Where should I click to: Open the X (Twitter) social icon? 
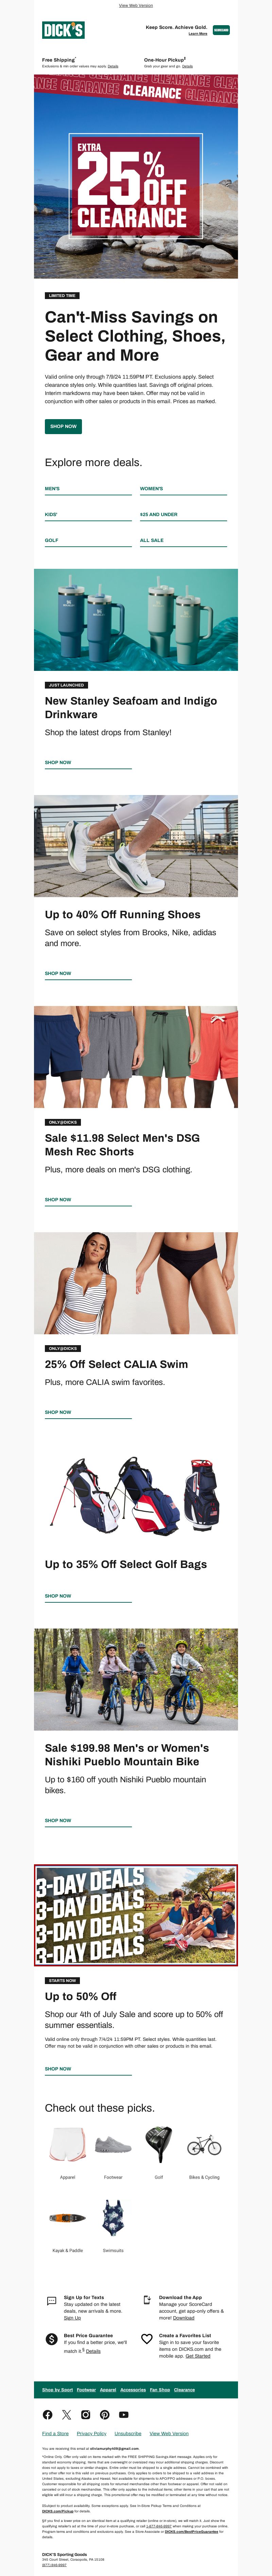(x=66, y=2414)
